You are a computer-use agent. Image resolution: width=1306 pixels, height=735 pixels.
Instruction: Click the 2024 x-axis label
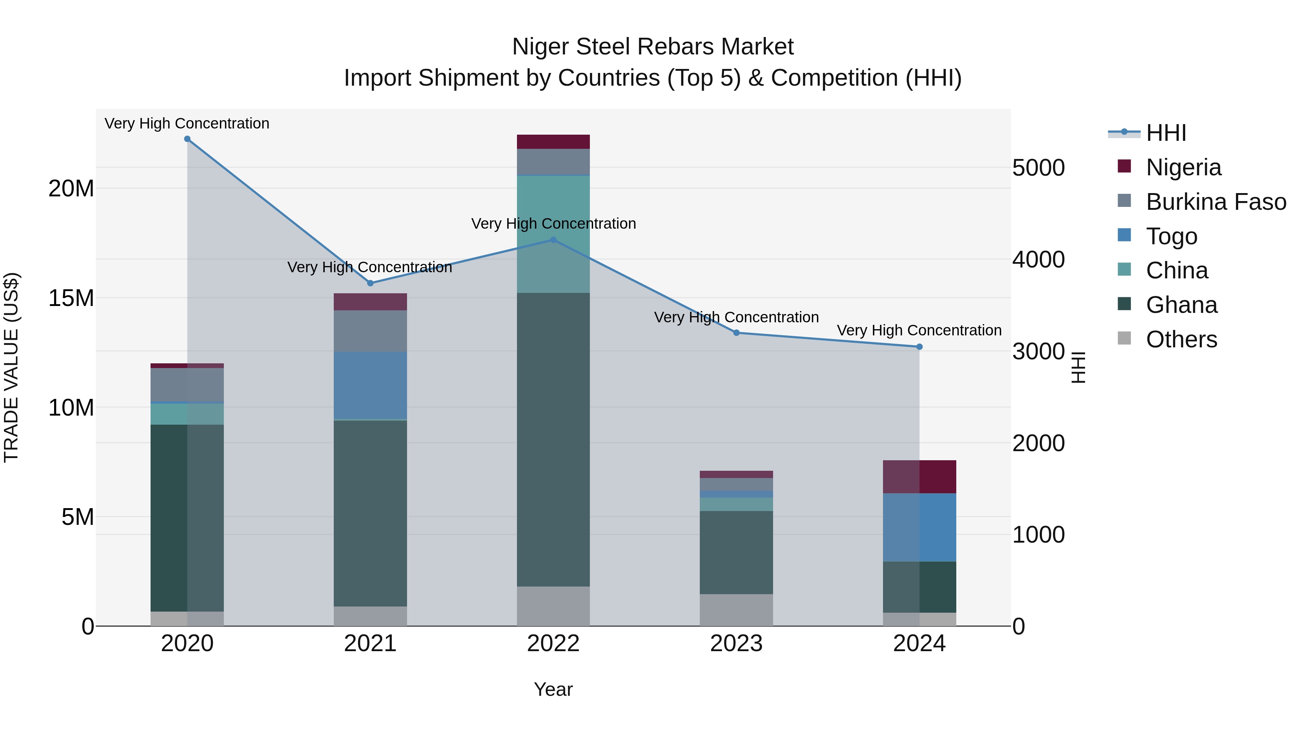(919, 644)
